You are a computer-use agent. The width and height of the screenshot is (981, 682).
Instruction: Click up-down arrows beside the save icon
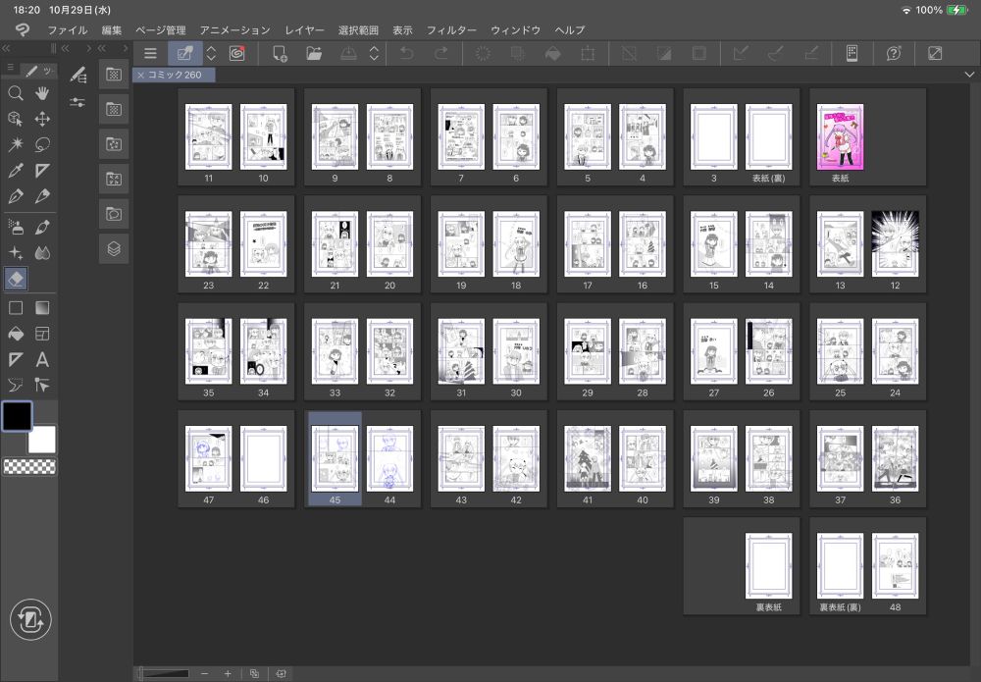click(374, 54)
